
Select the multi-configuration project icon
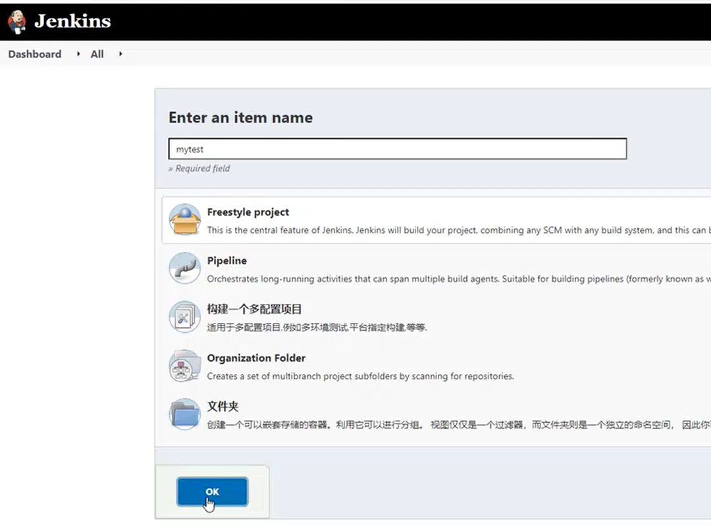tap(184, 317)
